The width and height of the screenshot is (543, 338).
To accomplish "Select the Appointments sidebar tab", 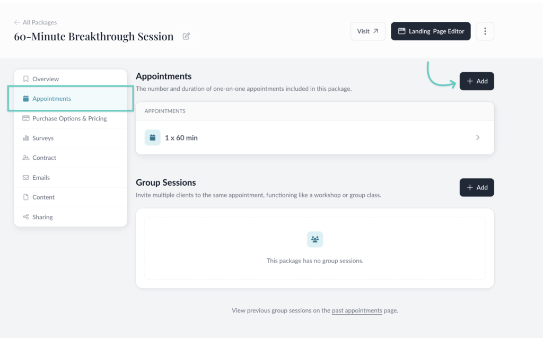I will pos(51,99).
